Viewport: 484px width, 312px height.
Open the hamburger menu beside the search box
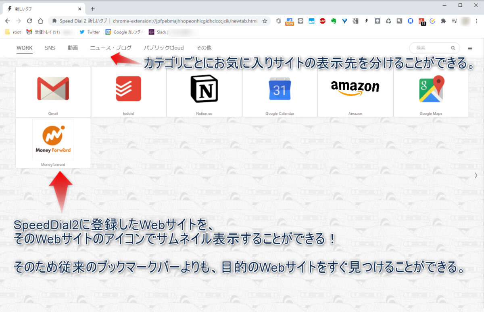point(470,48)
